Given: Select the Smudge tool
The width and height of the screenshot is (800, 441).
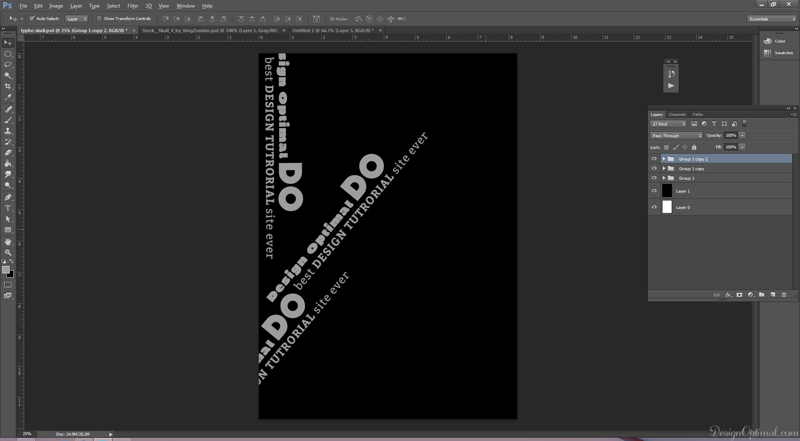Looking at the screenshot, I should click(x=8, y=174).
